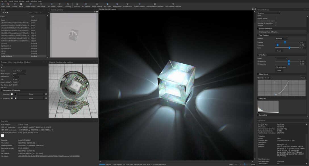
Task: Open the Tools menu
Action: [x=27, y=1]
